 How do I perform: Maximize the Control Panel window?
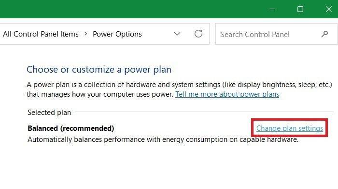[x=300, y=9]
